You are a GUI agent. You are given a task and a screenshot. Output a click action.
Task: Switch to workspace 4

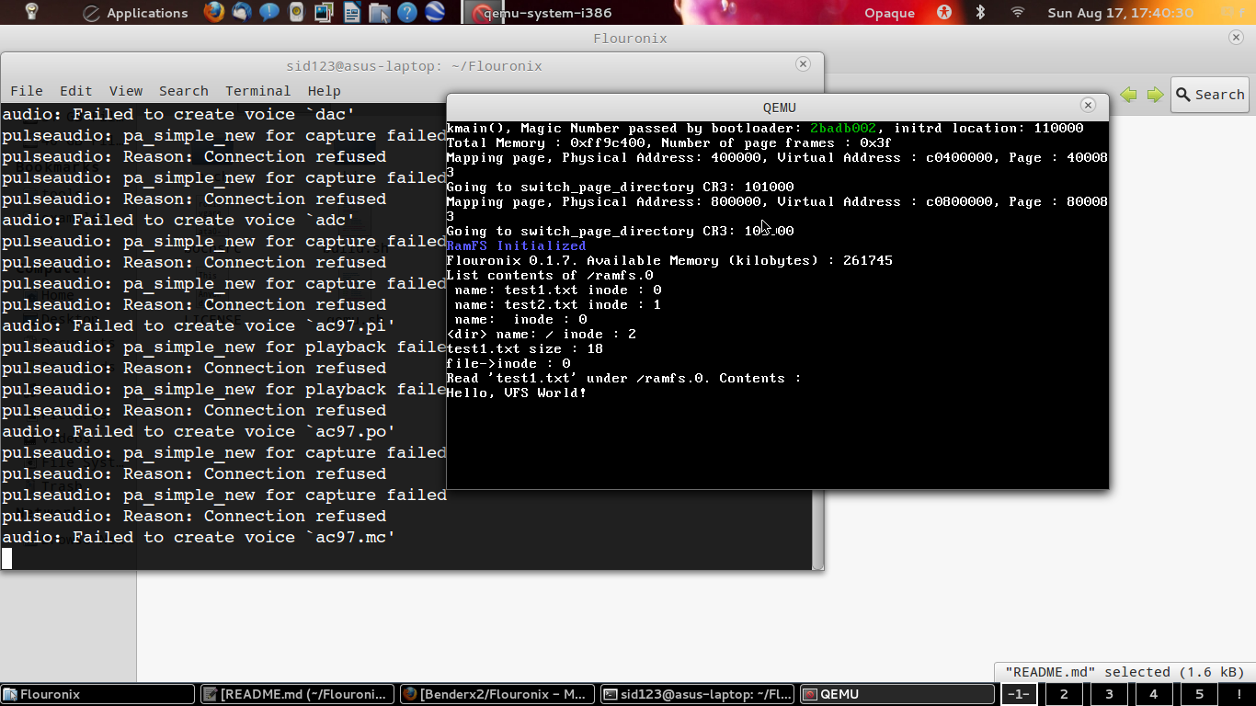click(1154, 694)
